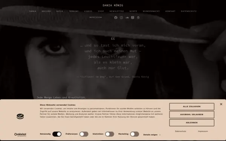This screenshot has width=226, height=141.
Task: Open the WORTE menu item
Action: [x=133, y=11]
